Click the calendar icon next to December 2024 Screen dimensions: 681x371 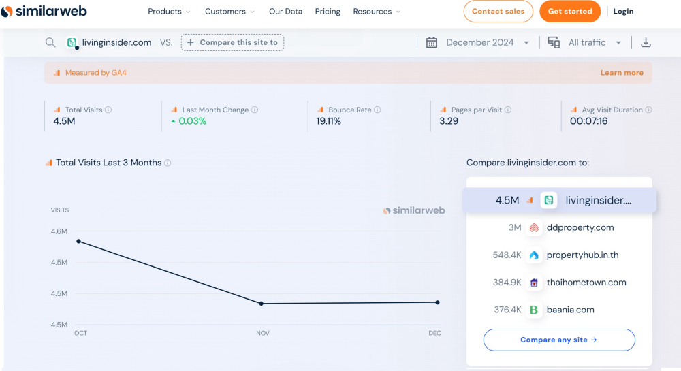(x=431, y=42)
